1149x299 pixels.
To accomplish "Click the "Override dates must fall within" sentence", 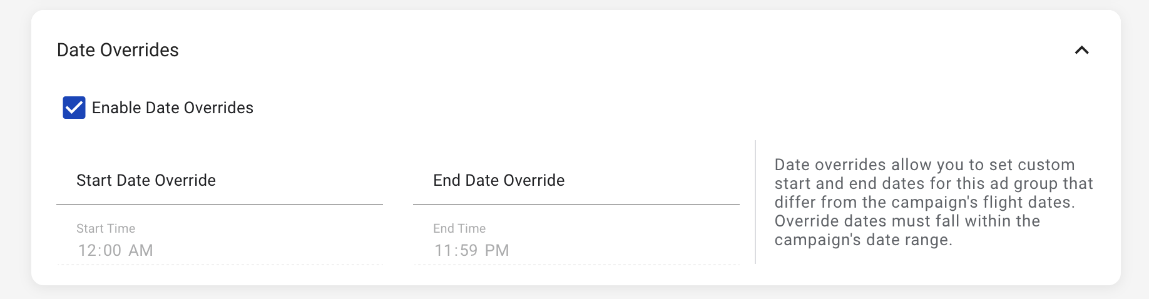I will 907,221.
